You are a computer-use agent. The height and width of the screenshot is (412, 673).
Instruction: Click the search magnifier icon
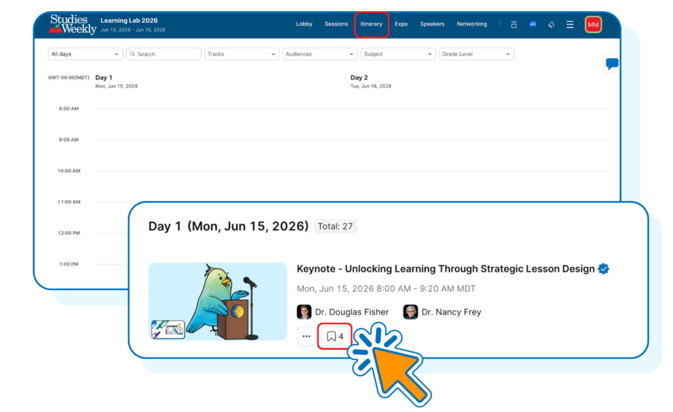133,54
